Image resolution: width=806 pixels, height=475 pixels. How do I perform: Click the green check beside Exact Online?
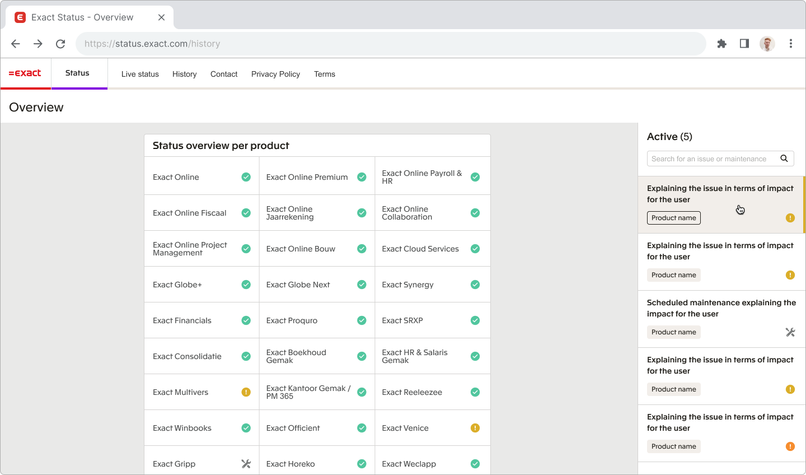(246, 177)
